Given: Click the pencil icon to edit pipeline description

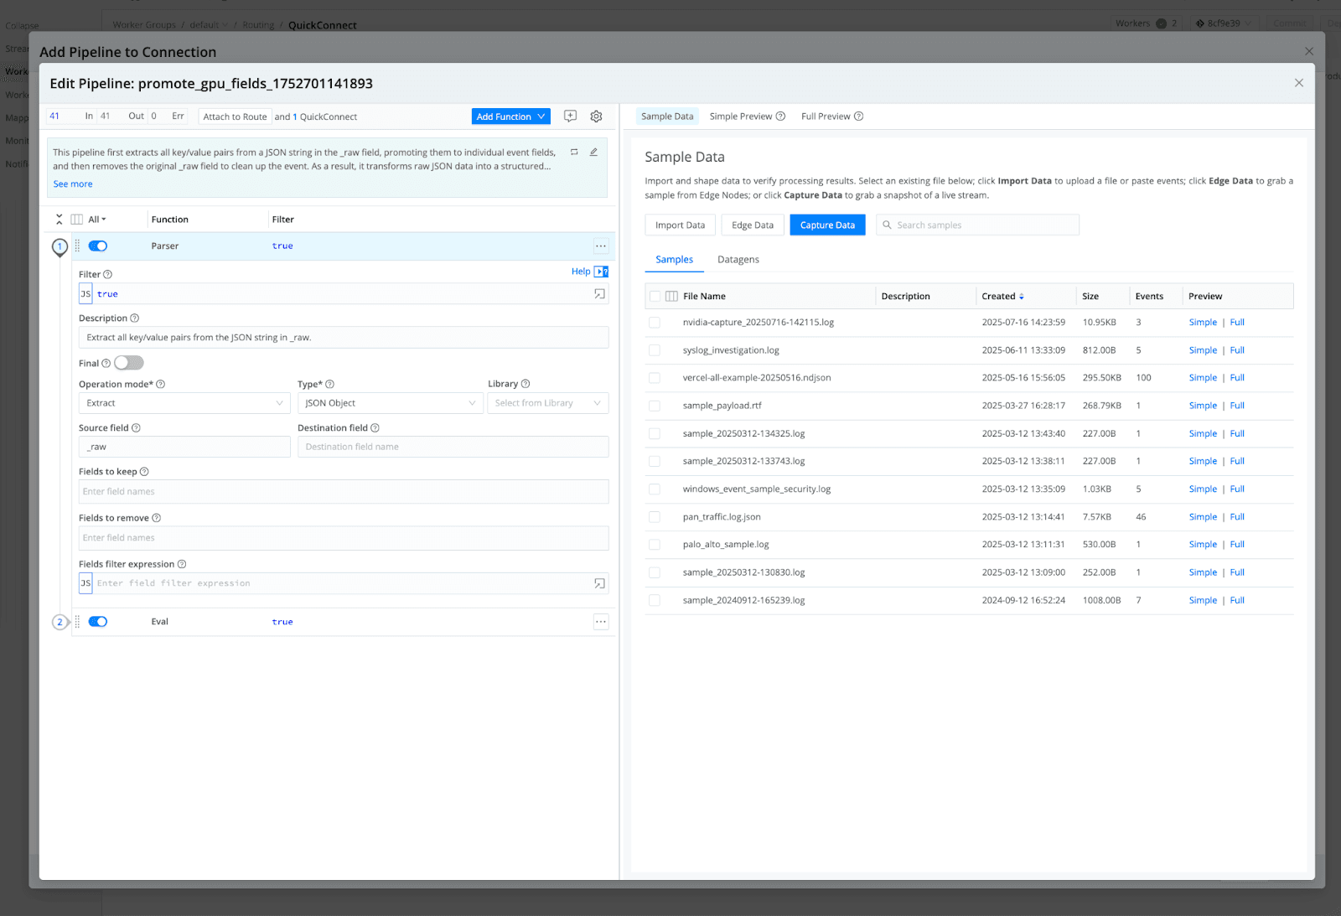Looking at the screenshot, I should coord(593,153).
